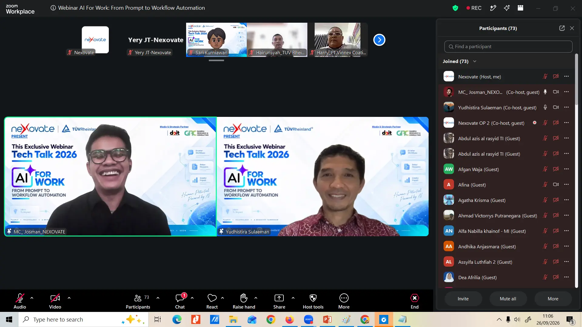The image size is (582, 327).
Task: Open the encryption shield icon in title bar
Action: click(x=455, y=8)
